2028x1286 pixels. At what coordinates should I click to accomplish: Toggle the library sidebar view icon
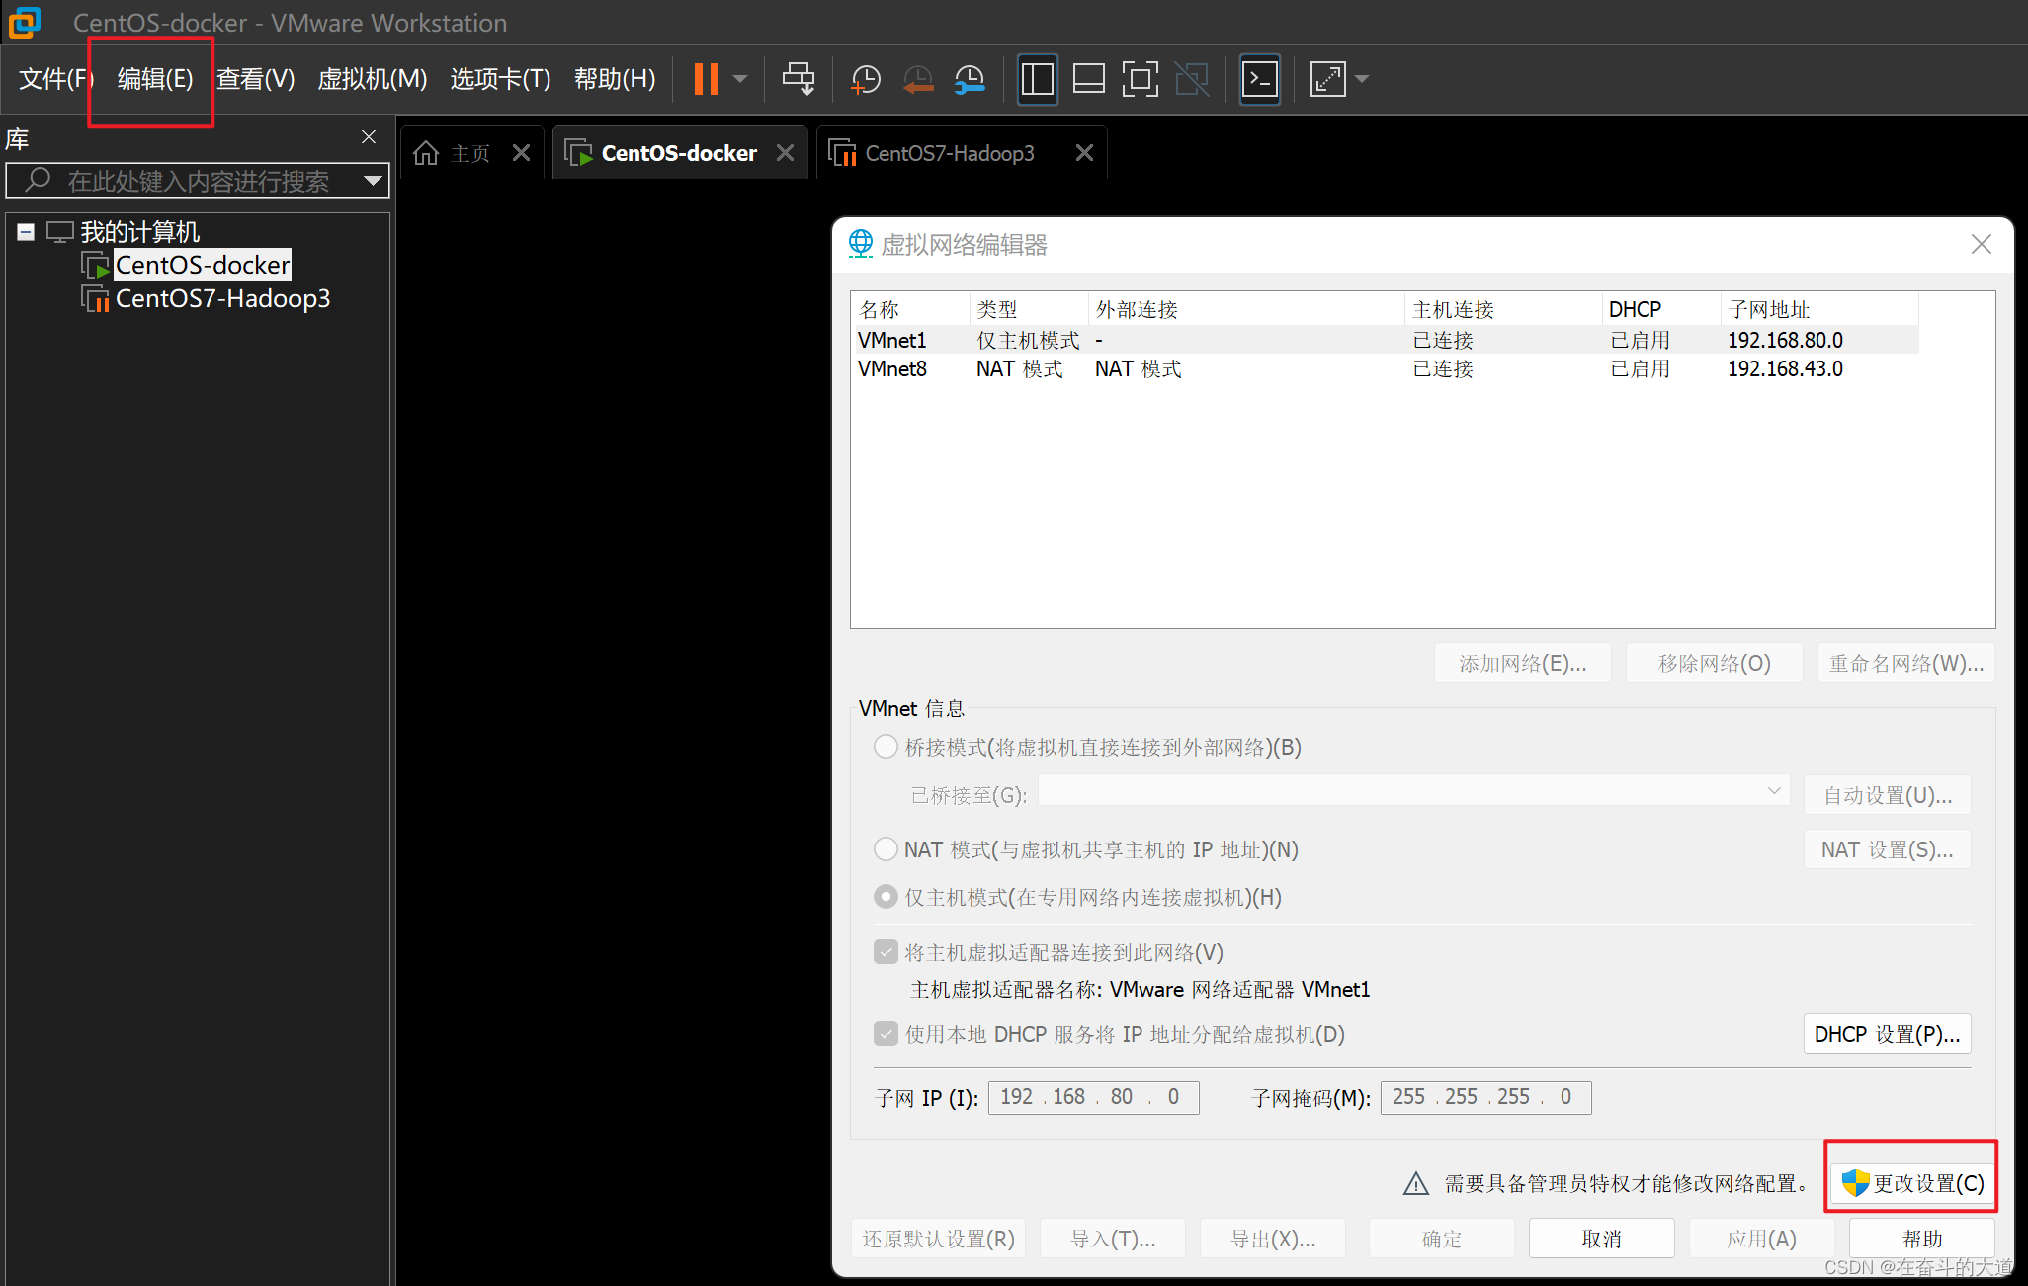point(1037,79)
